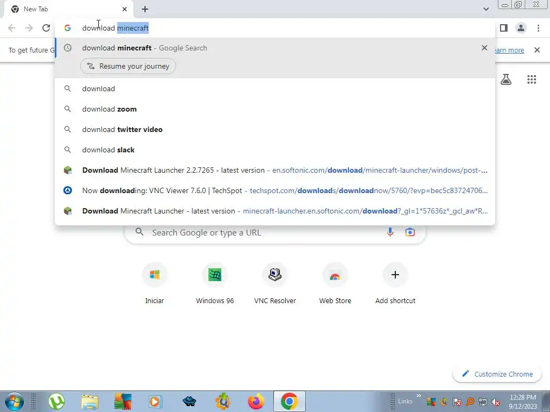Open minecraft-launcher.en.softonic.com download suggestion
The height and width of the screenshot is (412, 550).
(275, 211)
